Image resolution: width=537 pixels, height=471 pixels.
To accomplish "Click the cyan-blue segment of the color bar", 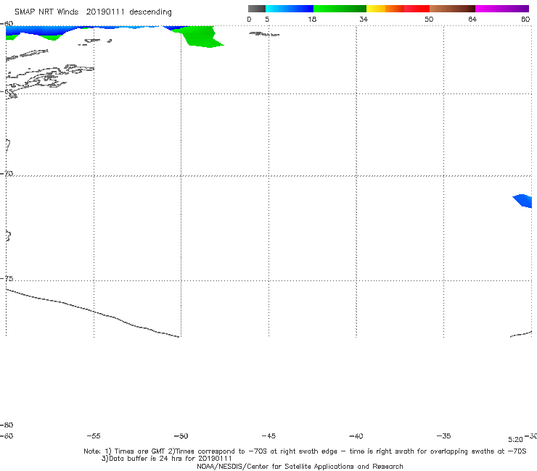I will click(290, 9).
